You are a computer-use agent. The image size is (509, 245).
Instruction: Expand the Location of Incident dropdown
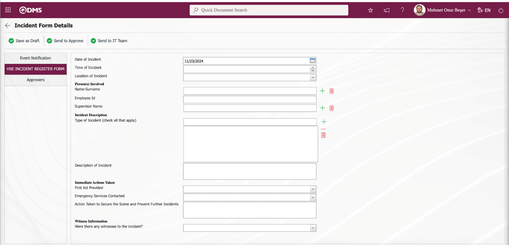click(313, 78)
